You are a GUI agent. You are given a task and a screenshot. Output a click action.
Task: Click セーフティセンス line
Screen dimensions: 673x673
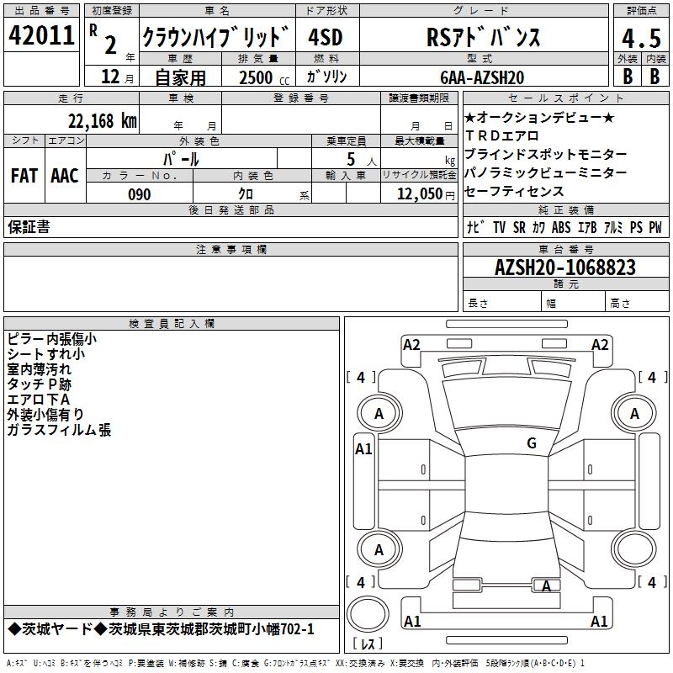tap(514, 191)
